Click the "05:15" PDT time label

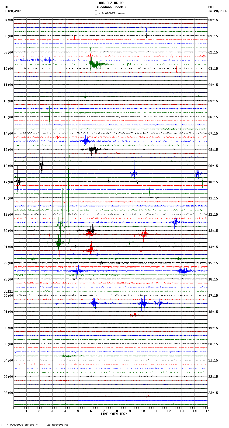(213, 101)
